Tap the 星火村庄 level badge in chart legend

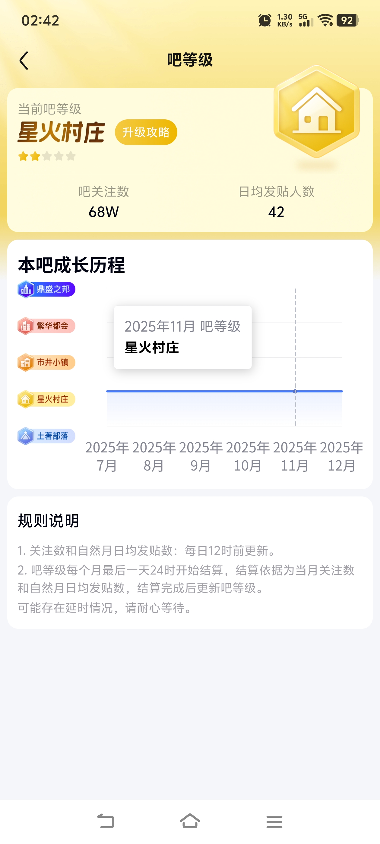[46, 399]
